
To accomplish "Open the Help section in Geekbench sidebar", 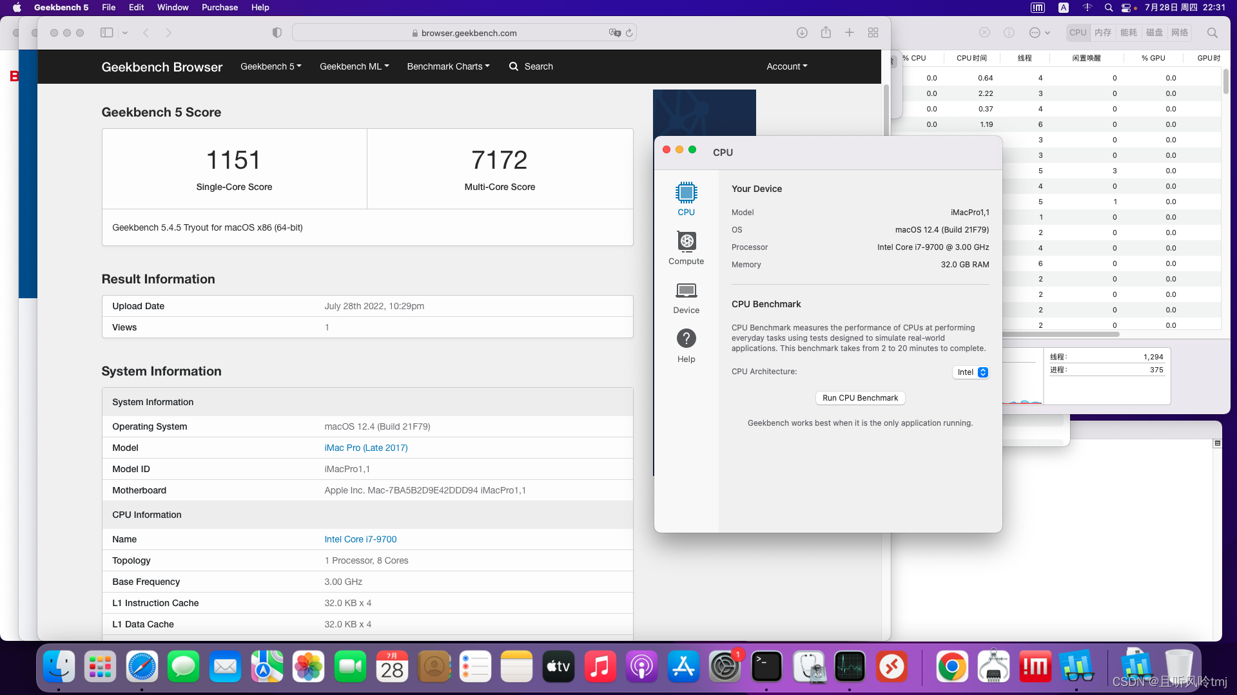I will 686,346.
